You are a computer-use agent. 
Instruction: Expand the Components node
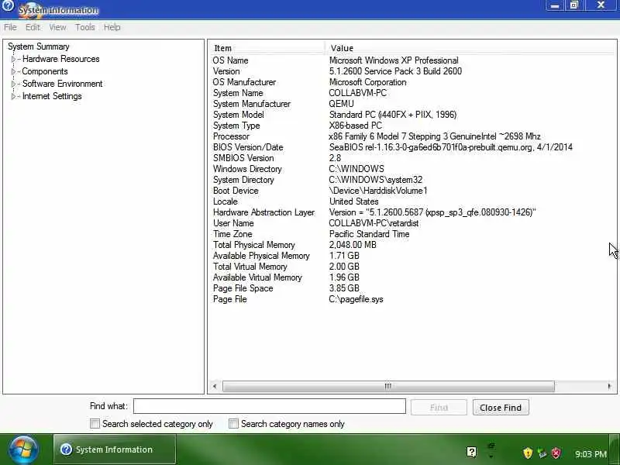[x=13, y=71]
